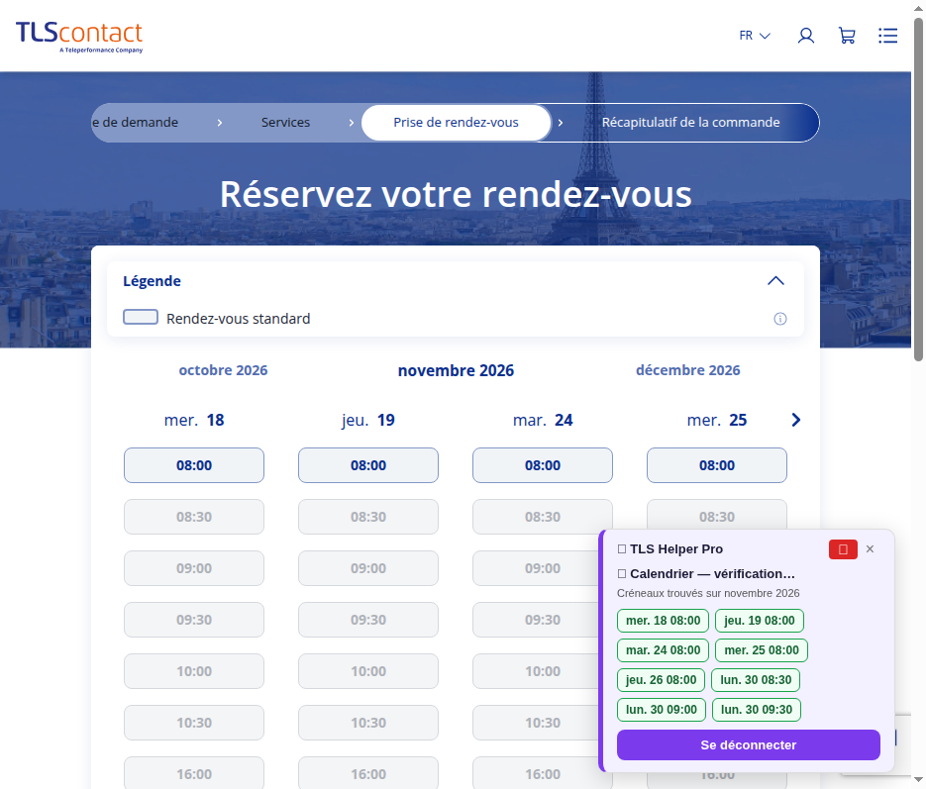This screenshot has width=926, height=789.
Task: Click the 'Réservez votre rendez-vous' heading
Action: (456, 194)
